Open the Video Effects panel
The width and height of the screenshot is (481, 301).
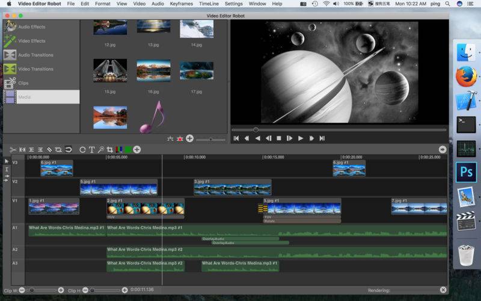[31, 41]
